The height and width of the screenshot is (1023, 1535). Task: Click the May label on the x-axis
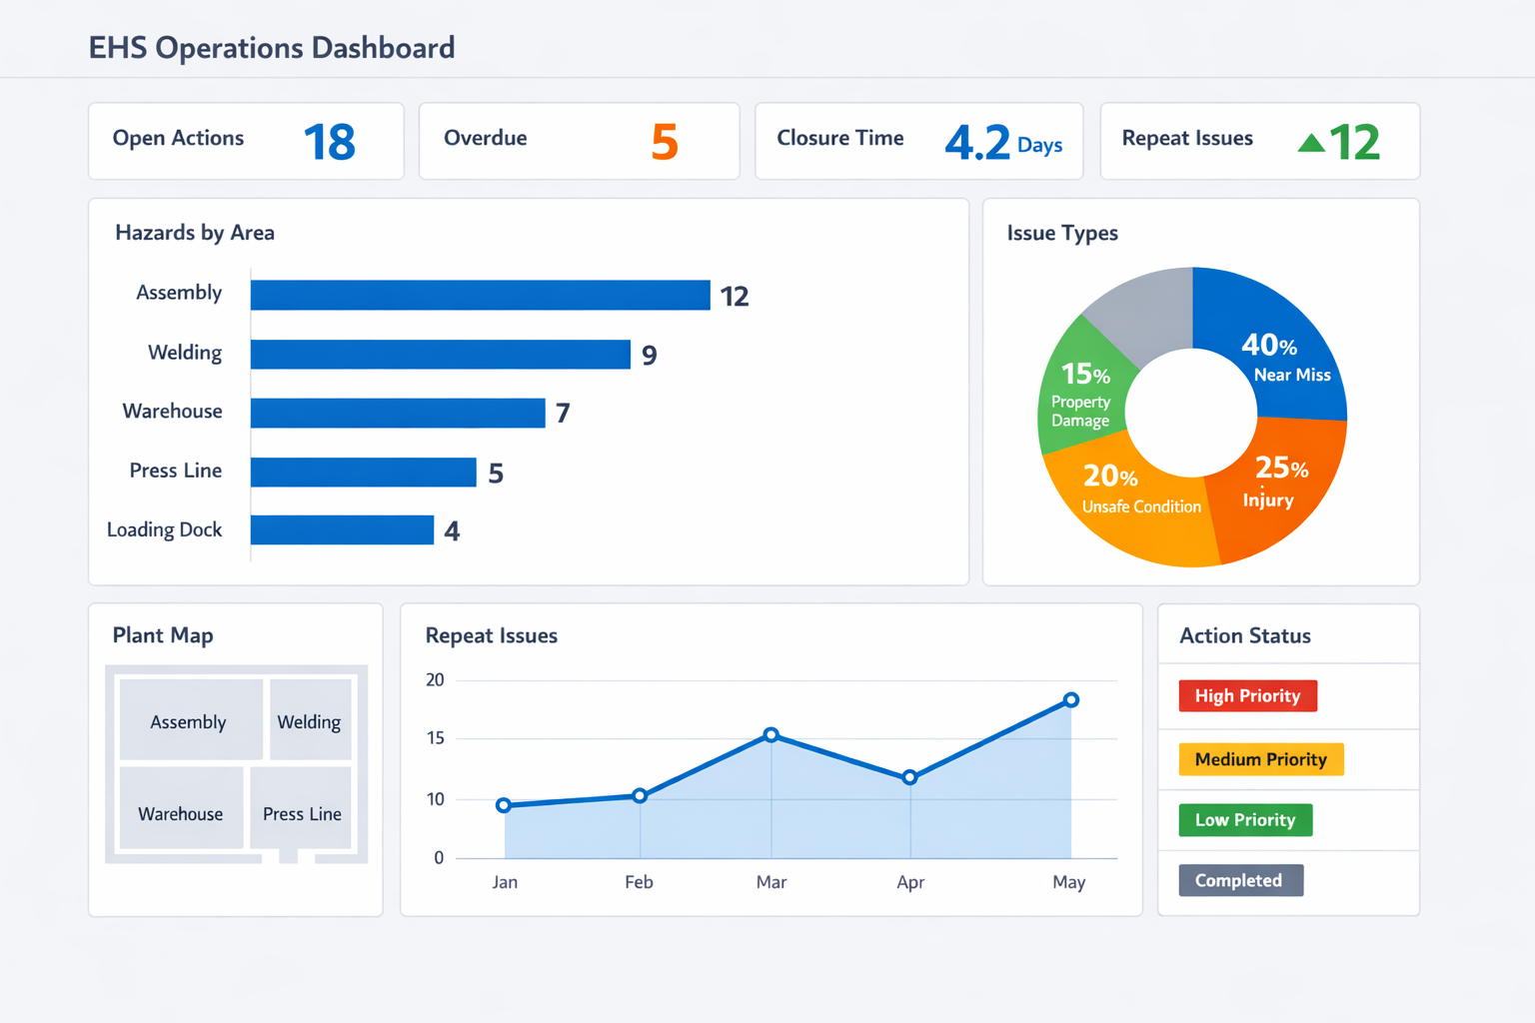pyautogui.click(x=1069, y=882)
